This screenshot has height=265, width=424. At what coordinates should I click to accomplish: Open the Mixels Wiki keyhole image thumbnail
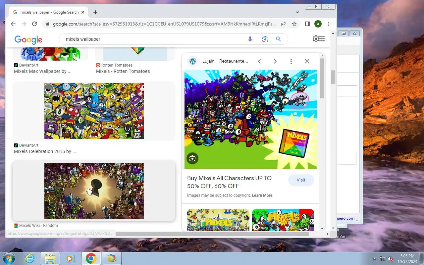(94, 191)
